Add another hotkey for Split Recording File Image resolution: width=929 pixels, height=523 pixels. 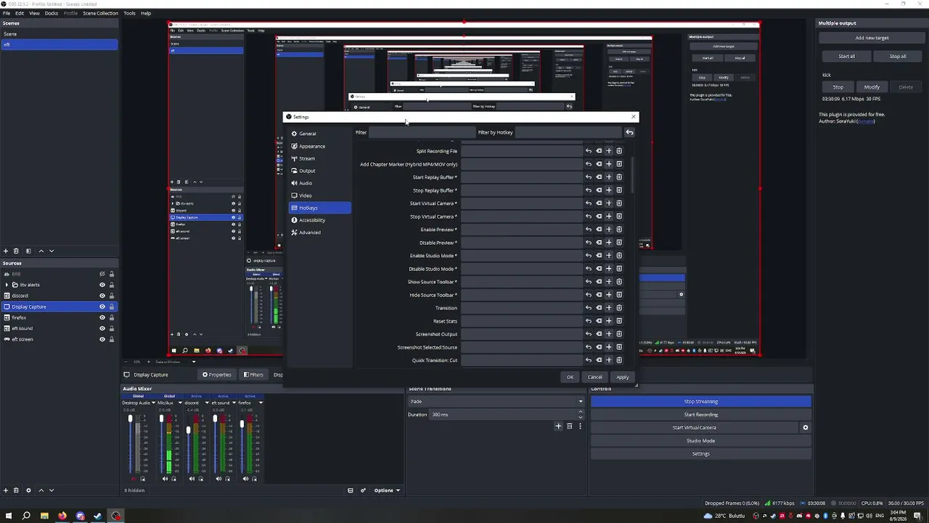(609, 151)
